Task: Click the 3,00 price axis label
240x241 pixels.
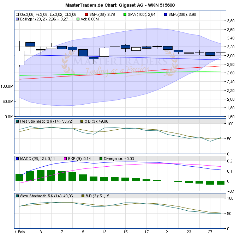Action: (231, 56)
